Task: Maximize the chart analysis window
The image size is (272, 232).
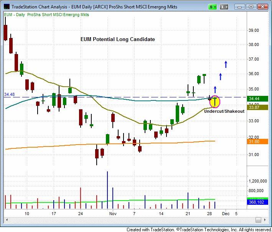Action: point(251,7)
